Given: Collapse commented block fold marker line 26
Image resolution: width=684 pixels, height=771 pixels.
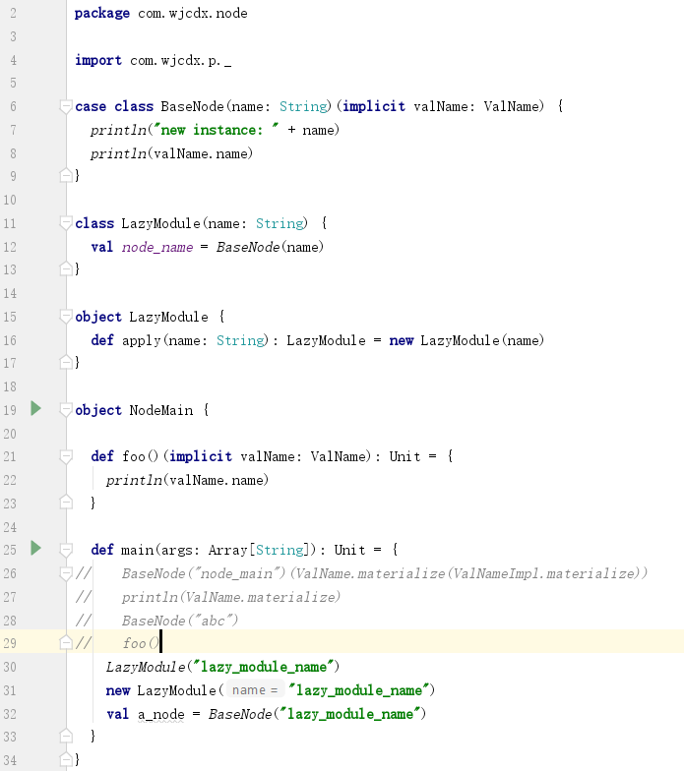Looking at the screenshot, I should pos(65,573).
